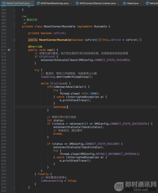Screen dimensions: 158x193
Task: Click the @Override annotation
Action: click(x=35, y=46)
